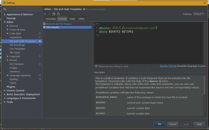Select Intentions in settings tree
The image size is (209, 130).
pyautogui.click(x=15, y=72)
